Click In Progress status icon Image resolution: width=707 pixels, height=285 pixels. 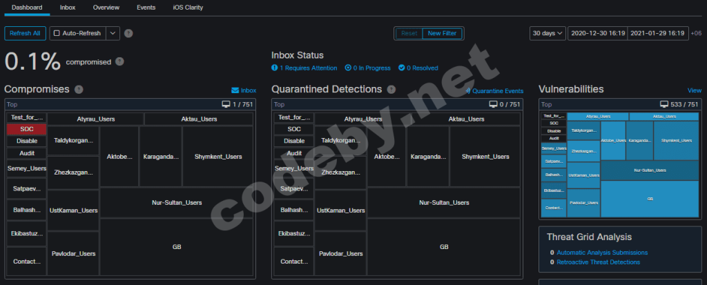(x=348, y=68)
